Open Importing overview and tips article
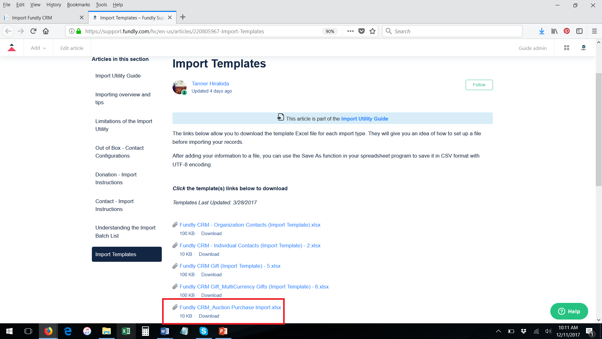602x339 pixels. [x=123, y=98]
